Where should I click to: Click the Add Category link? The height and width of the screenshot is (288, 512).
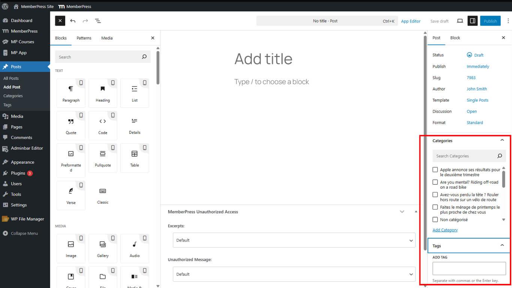coord(445,230)
